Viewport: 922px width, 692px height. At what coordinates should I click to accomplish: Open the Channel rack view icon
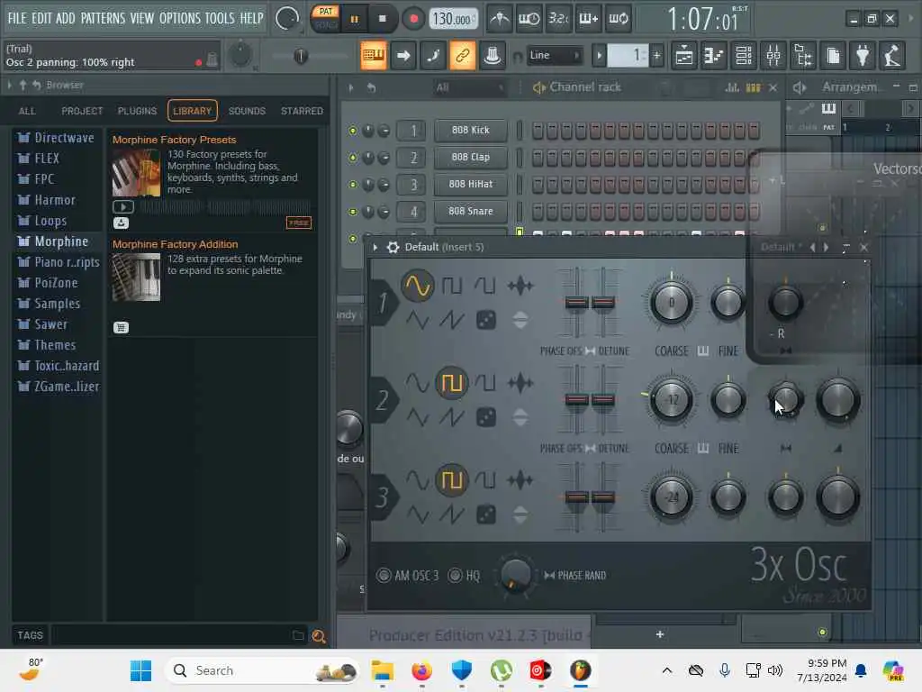744,56
